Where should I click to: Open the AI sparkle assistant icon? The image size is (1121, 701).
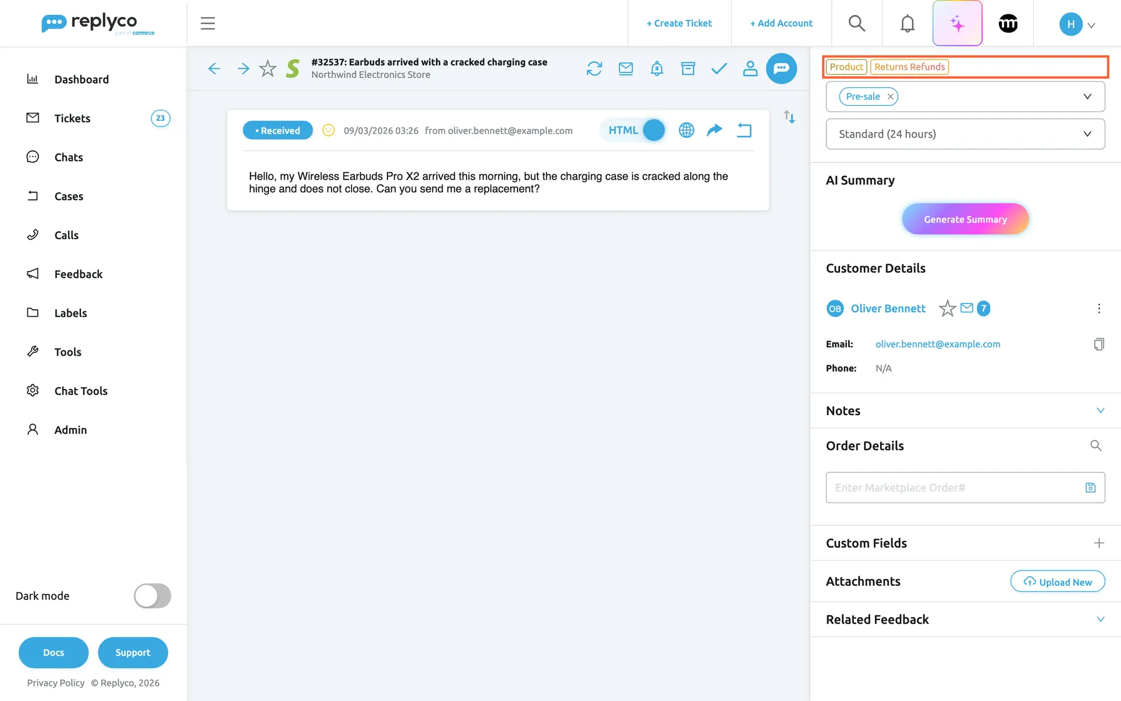(957, 24)
